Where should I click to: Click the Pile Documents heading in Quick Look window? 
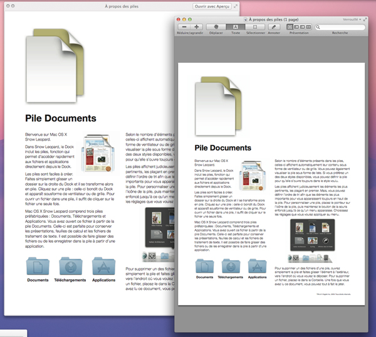coord(61,119)
